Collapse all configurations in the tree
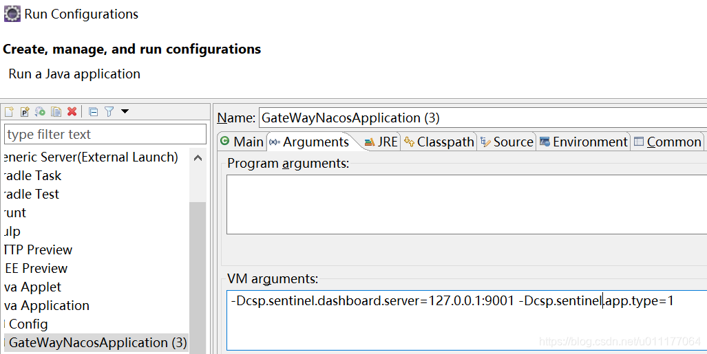This screenshot has height=354, width=707. [93, 111]
